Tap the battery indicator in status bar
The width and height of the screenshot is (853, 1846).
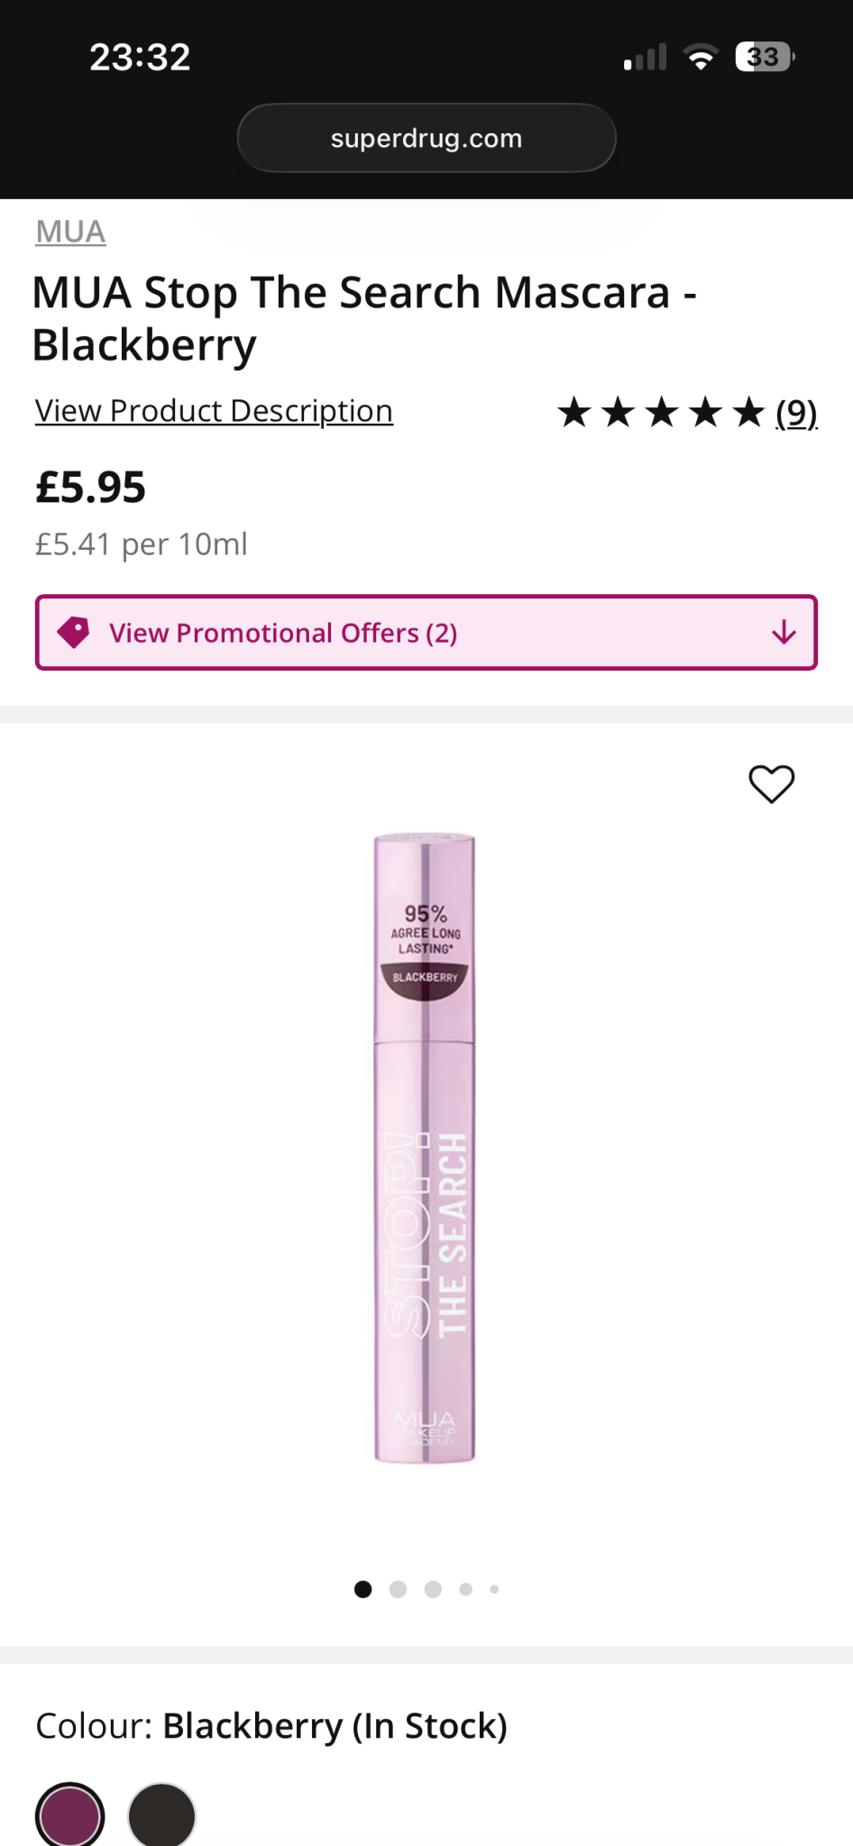click(x=764, y=58)
